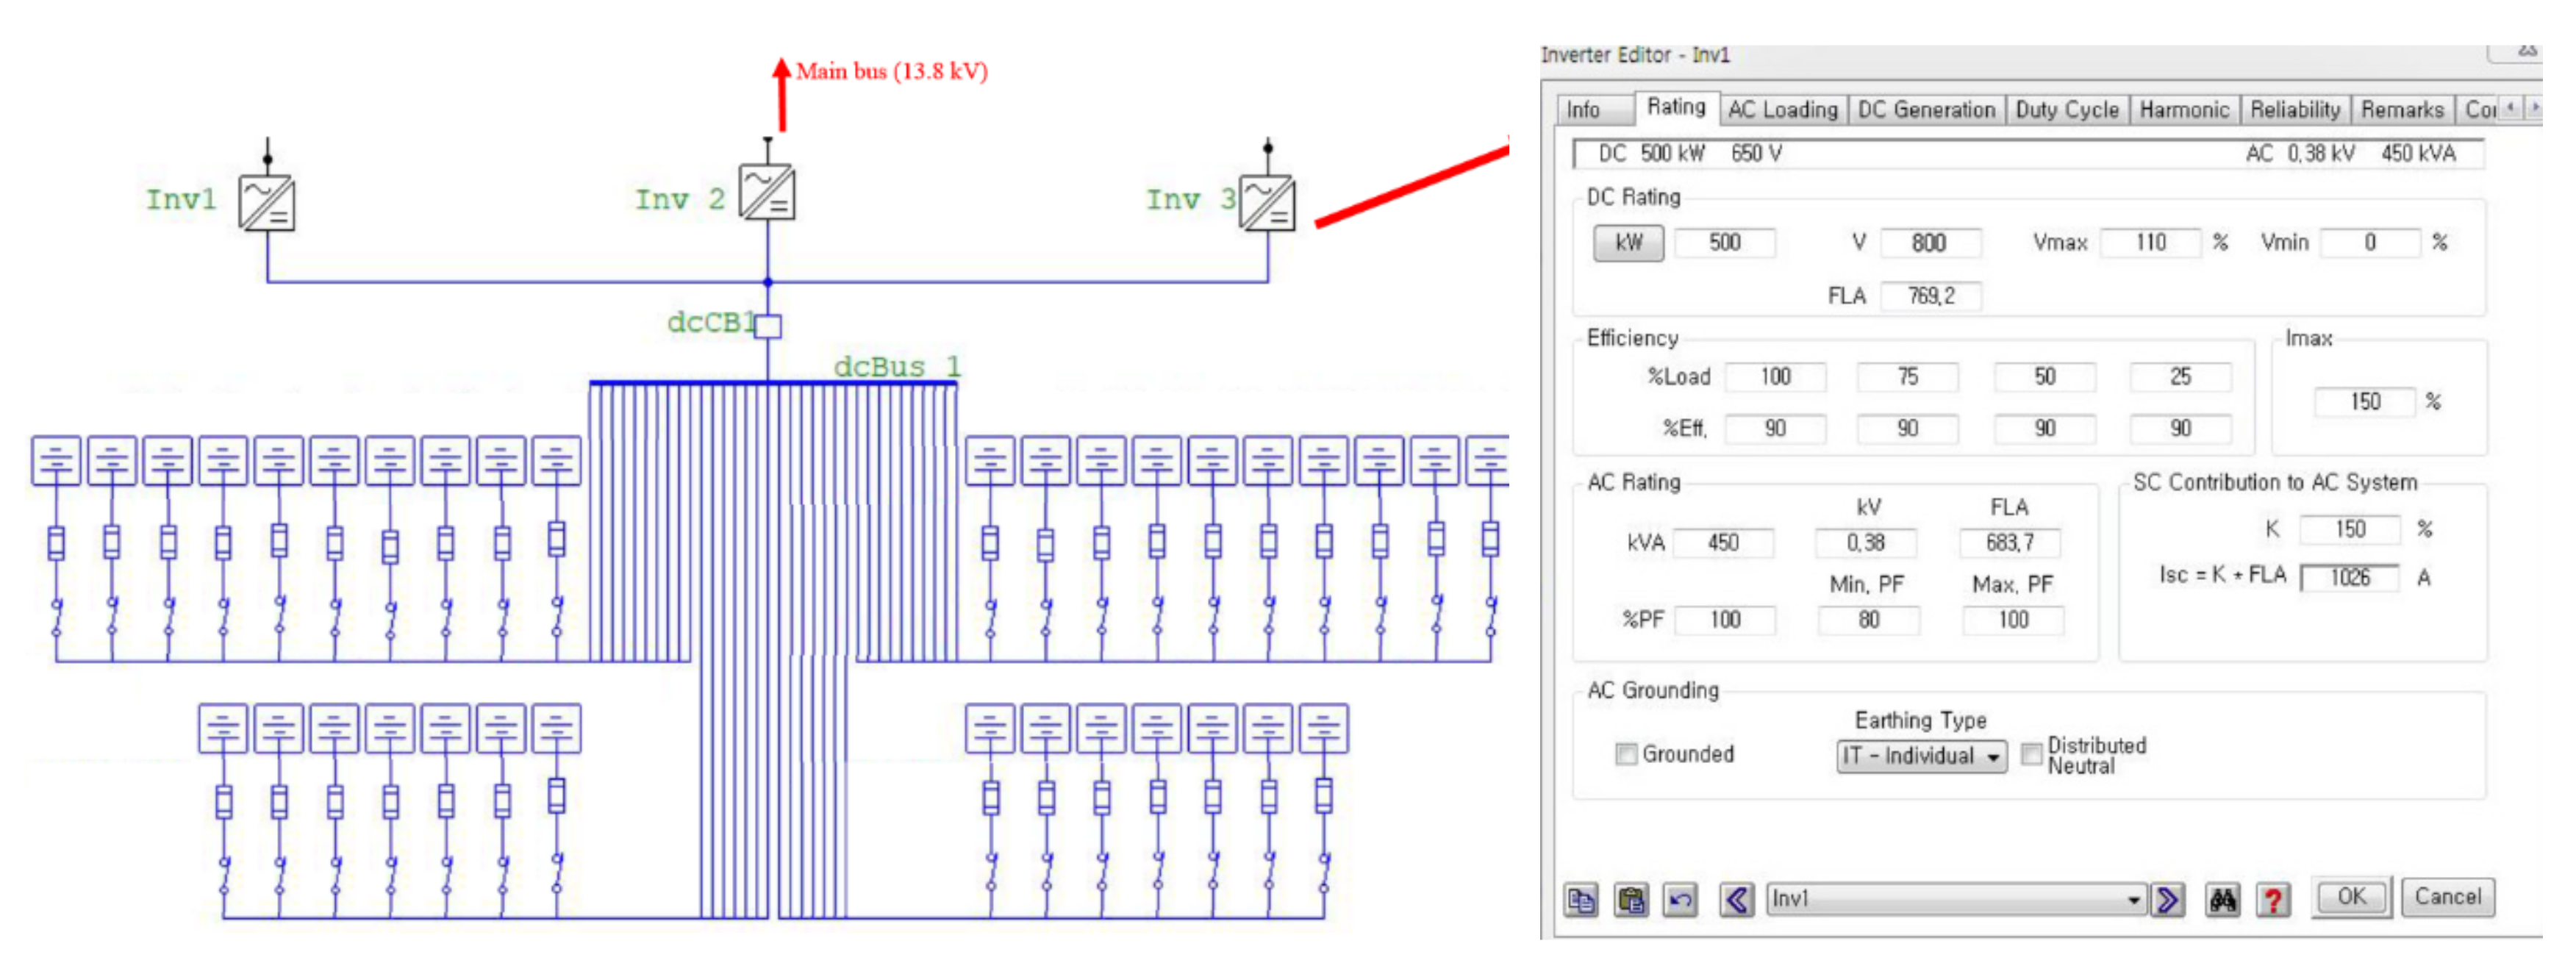
Task: Go to previous inverter with left chevron
Action: (x=1737, y=900)
